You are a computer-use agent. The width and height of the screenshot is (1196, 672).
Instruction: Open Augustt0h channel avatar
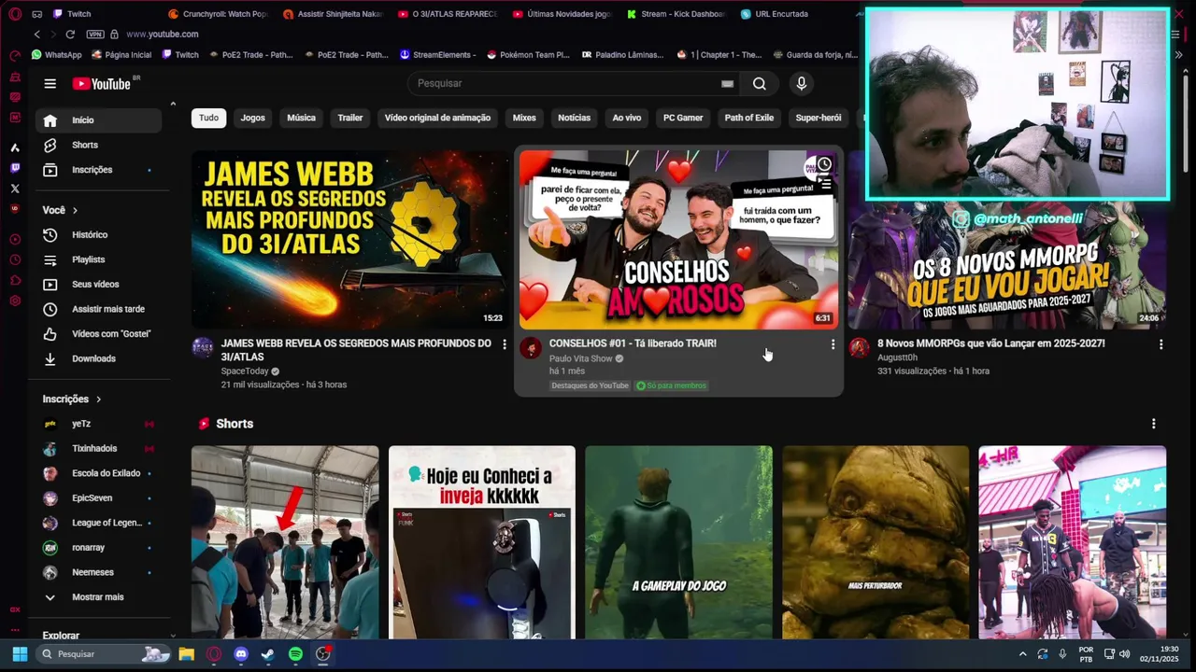859,348
